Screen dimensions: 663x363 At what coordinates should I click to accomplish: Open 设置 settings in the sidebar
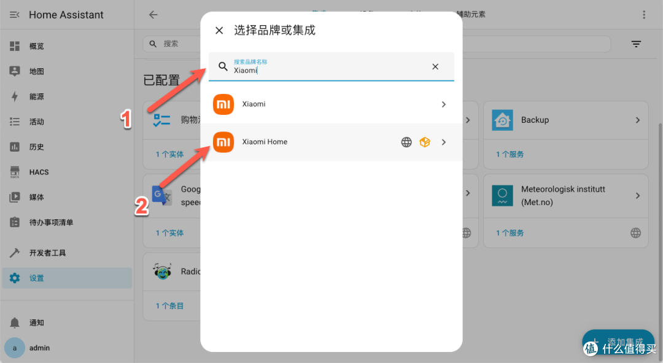coord(67,278)
